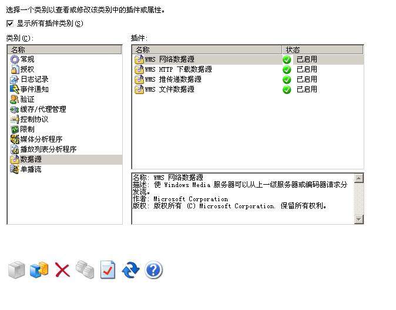Click the plugin icon for WMS 文件数据源
The height and width of the screenshot is (310, 396).
139,89
